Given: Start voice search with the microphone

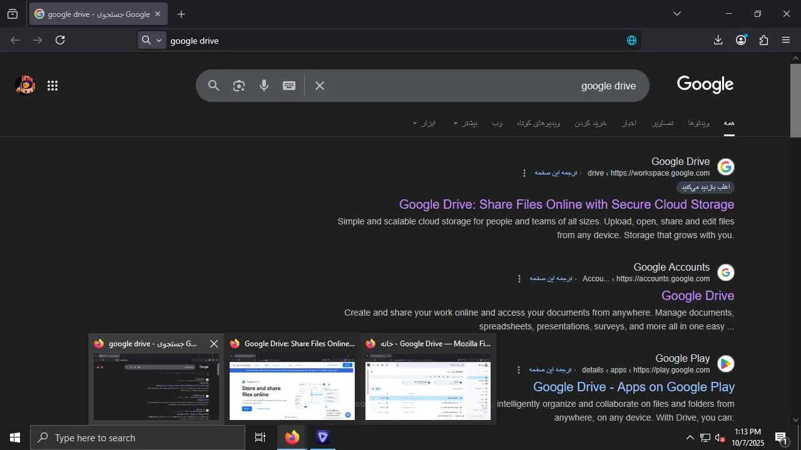Looking at the screenshot, I should [264, 86].
